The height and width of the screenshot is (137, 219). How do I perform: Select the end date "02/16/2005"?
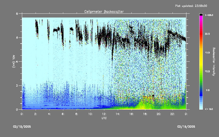[x=186, y=127]
